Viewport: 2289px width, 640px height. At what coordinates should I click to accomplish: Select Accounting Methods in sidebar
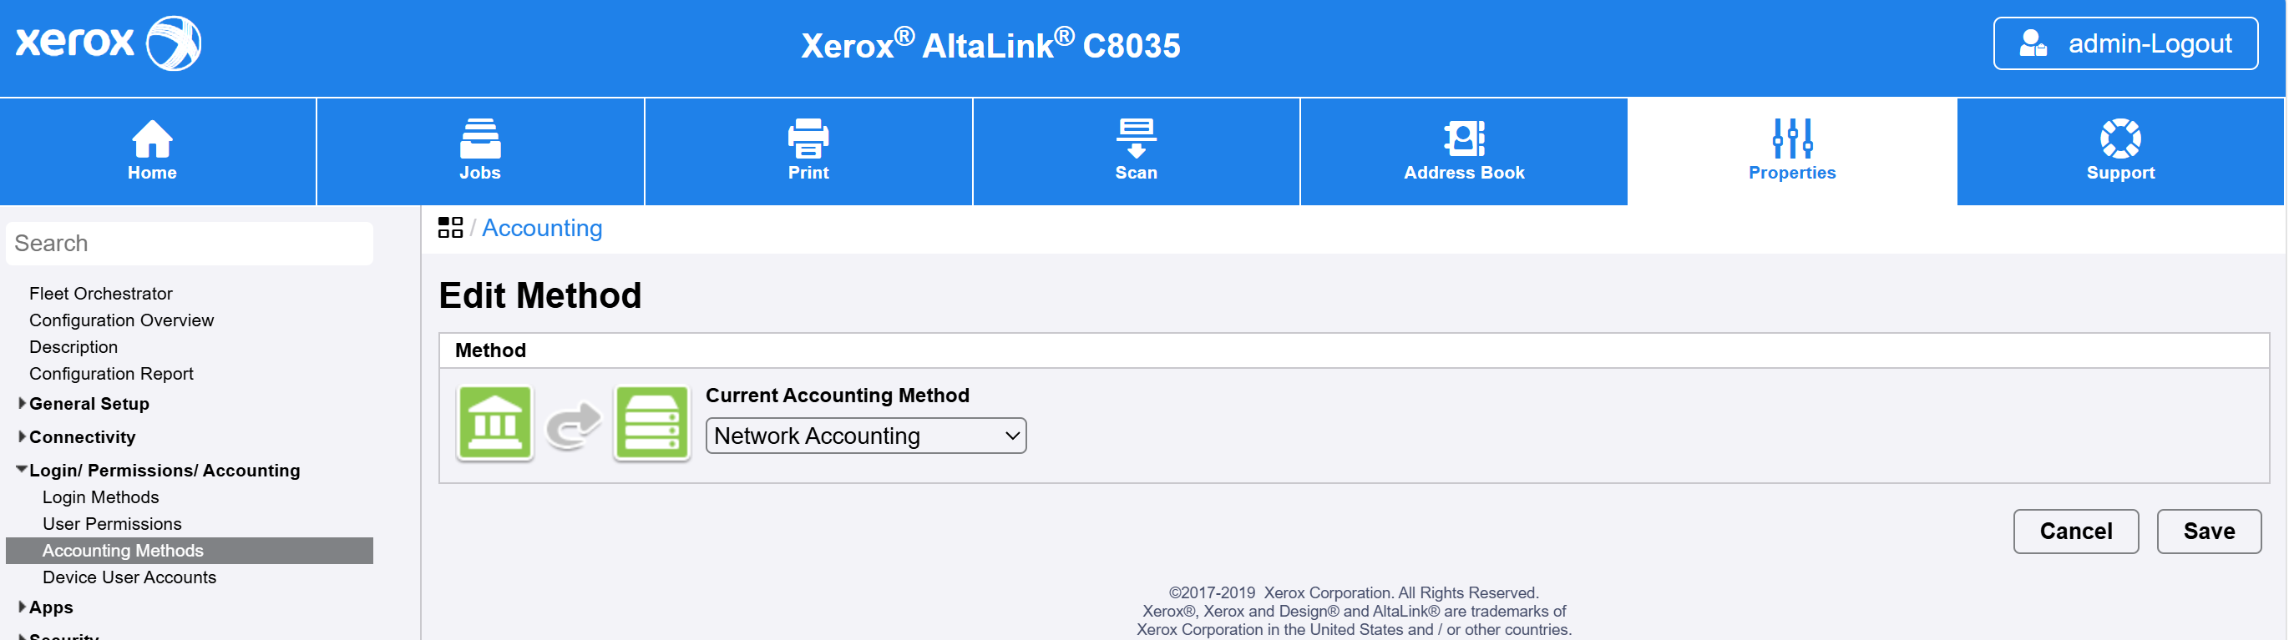point(190,551)
